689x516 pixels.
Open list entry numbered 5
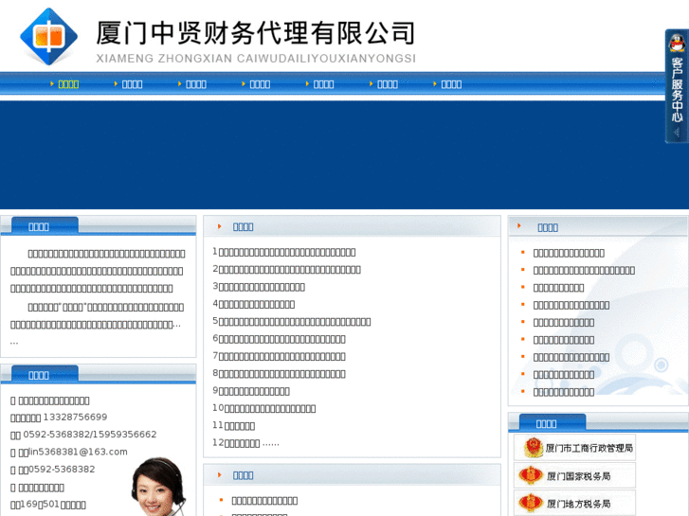pyautogui.click(x=292, y=322)
